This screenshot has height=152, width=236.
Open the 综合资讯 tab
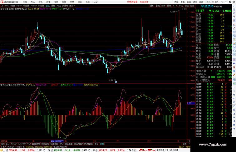(x=30, y=147)
